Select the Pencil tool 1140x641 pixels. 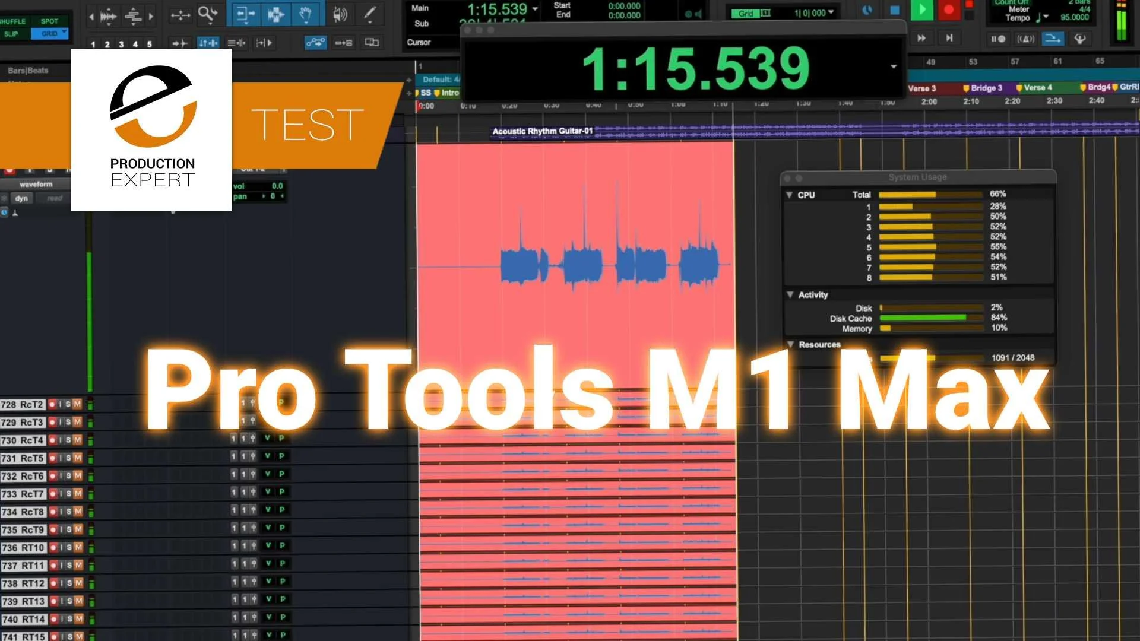pyautogui.click(x=370, y=14)
